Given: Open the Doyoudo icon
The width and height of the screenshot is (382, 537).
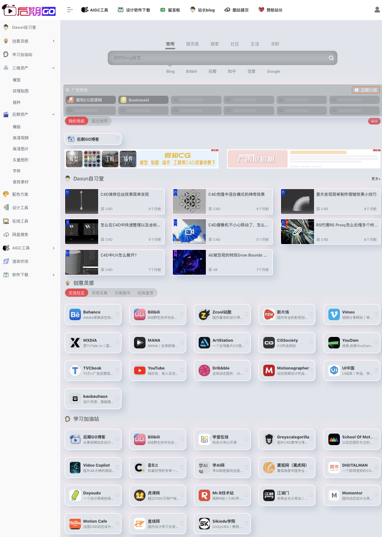Looking at the screenshot, I should [x=75, y=495].
